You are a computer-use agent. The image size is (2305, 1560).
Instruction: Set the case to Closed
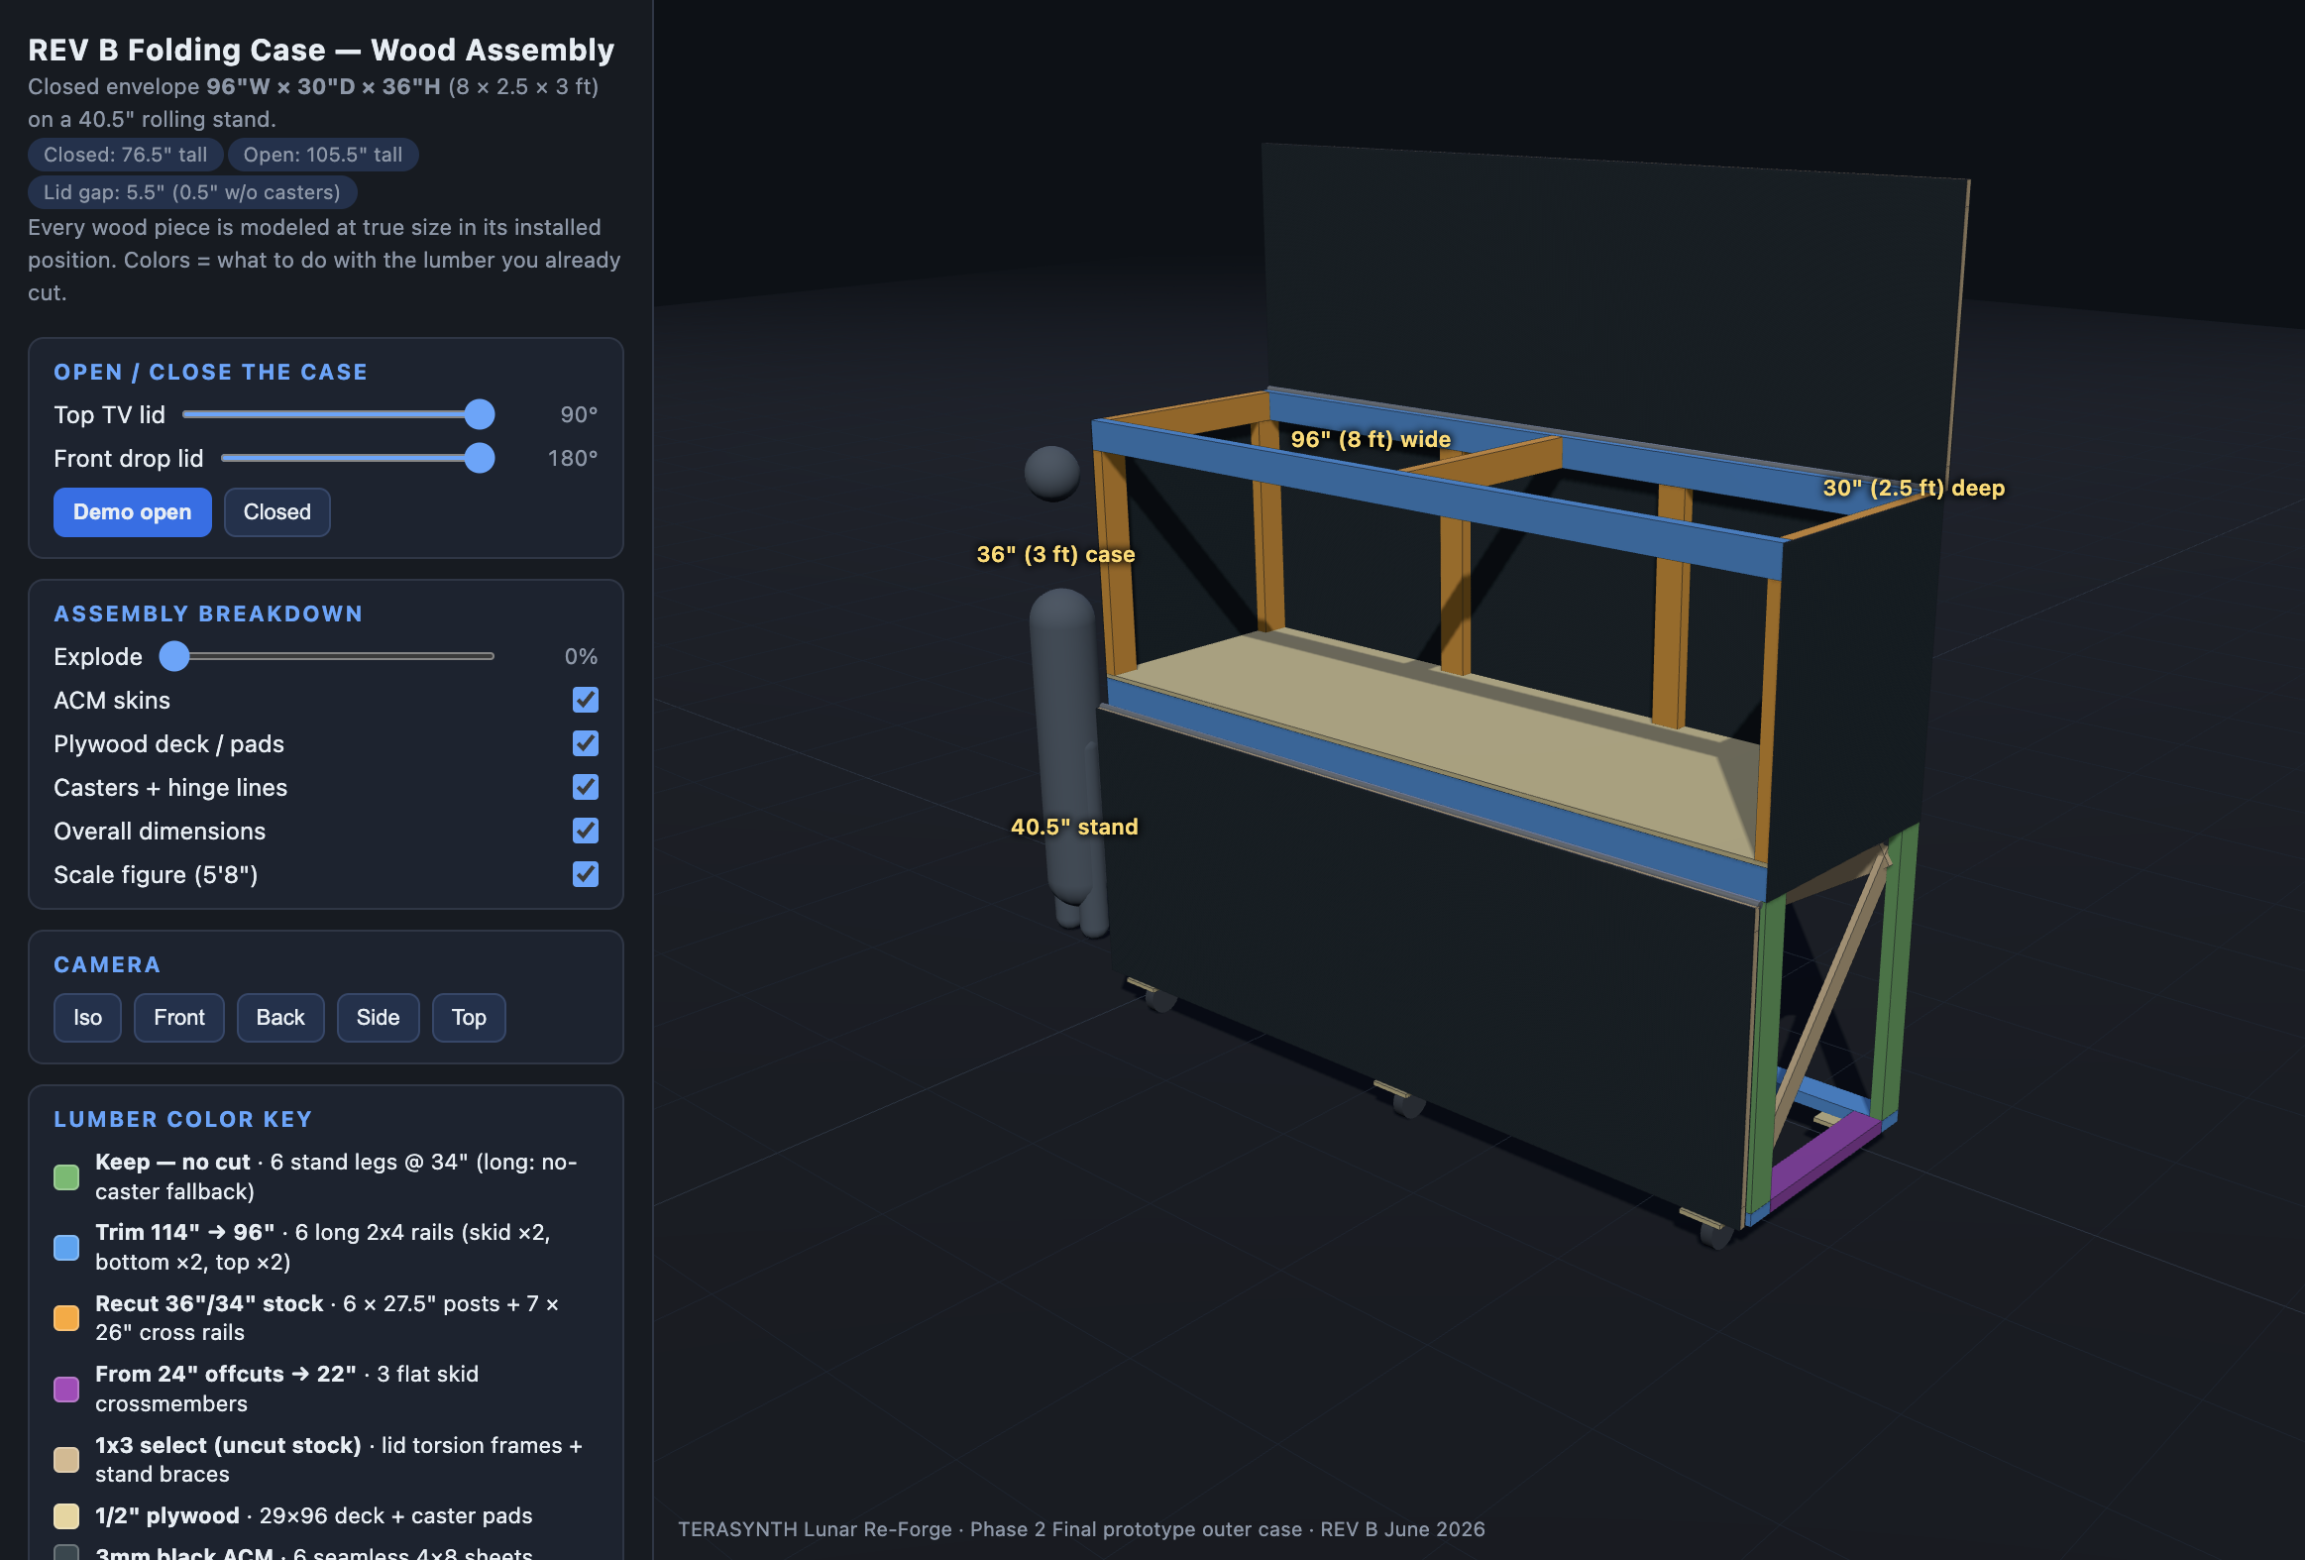276,511
